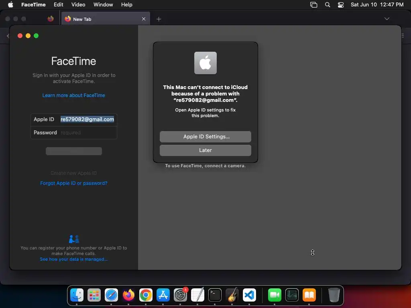The height and width of the screenshot is (308, 411).
Task: Zoom FaceTime window with green button
Action: click(36, 36)
